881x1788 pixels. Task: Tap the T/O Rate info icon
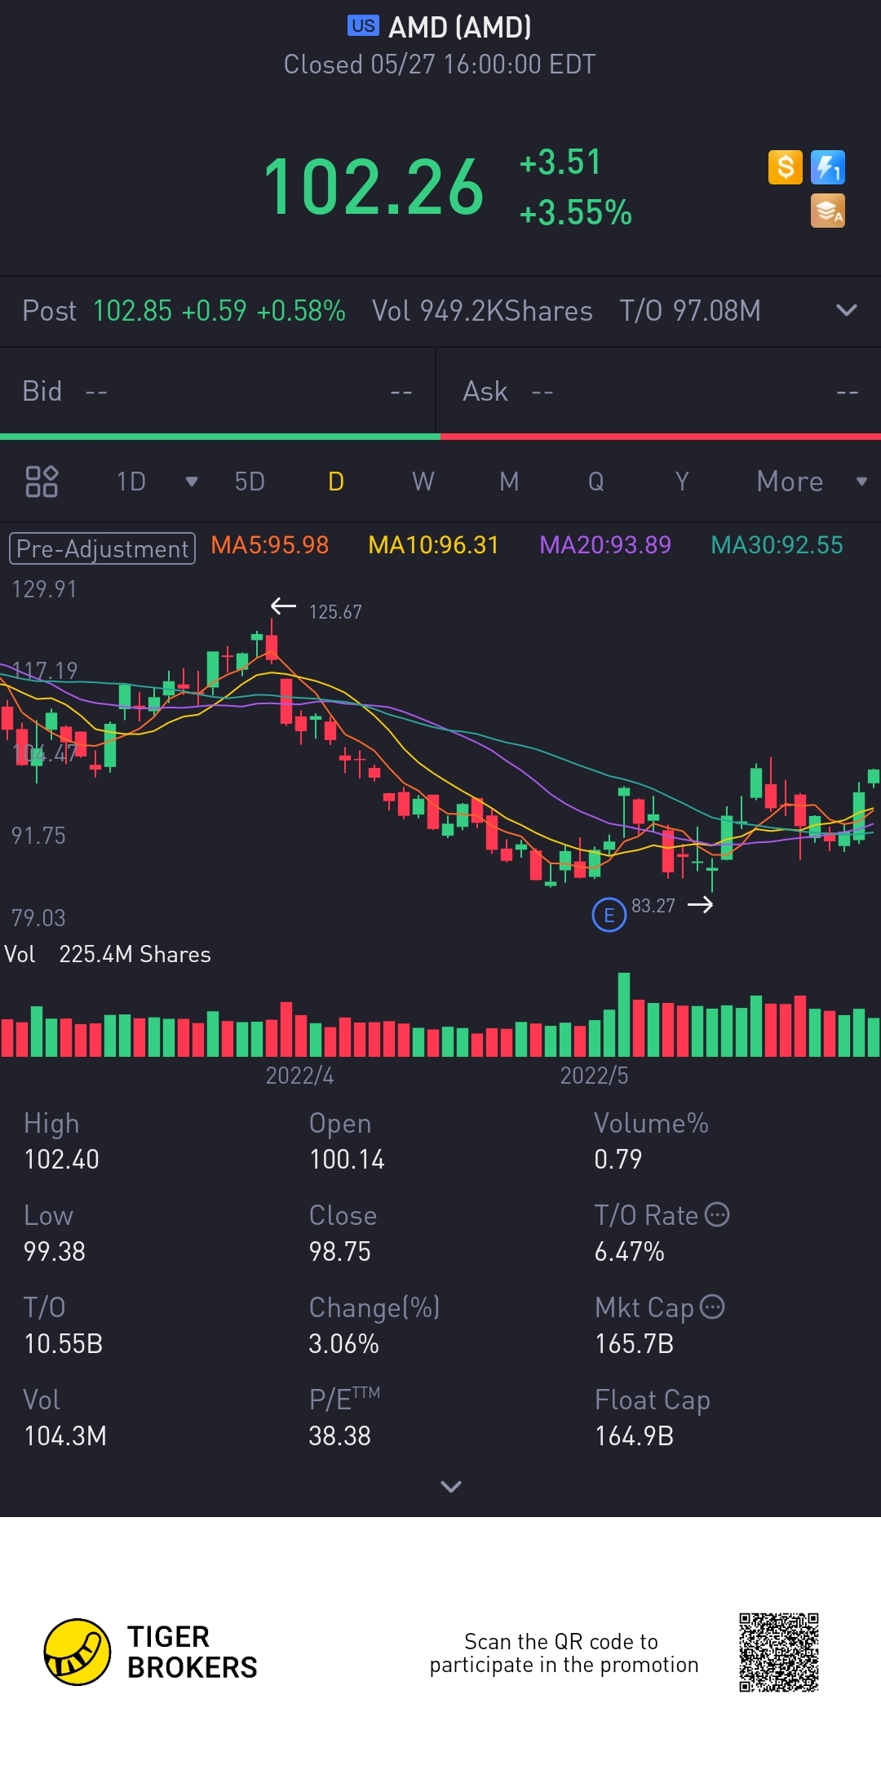coord(716,1214)
